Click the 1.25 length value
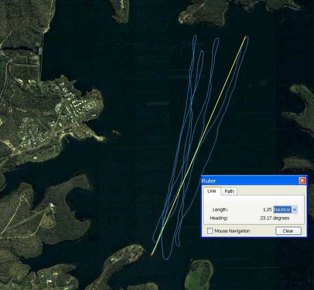Image resolution: width=314 pixels, height=290 pixels. click(267, 209)
